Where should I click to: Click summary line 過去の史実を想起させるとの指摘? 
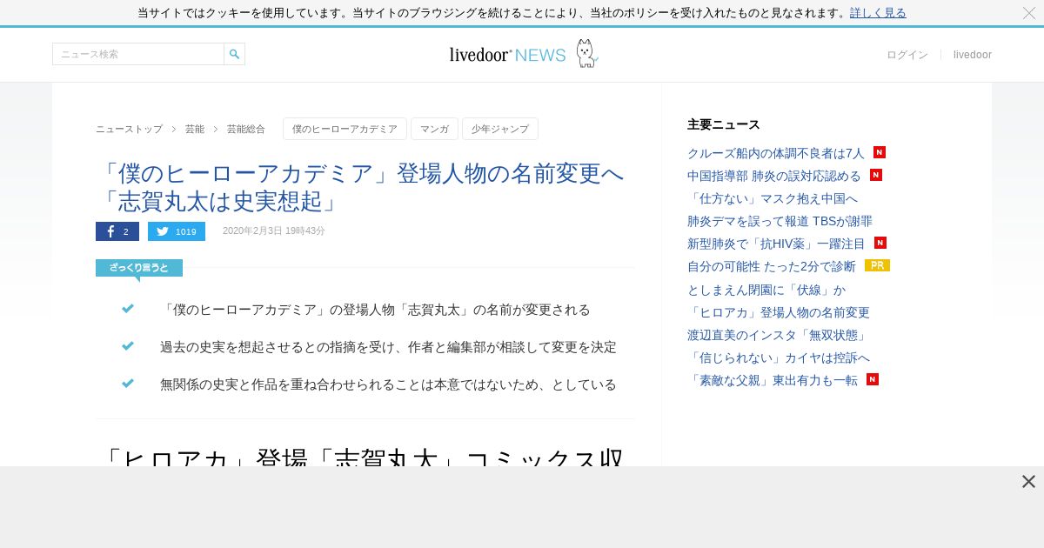(388, 347)
